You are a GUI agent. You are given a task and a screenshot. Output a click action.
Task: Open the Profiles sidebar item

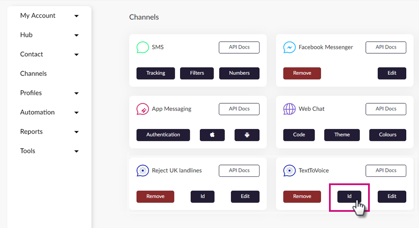pos(31,93)
